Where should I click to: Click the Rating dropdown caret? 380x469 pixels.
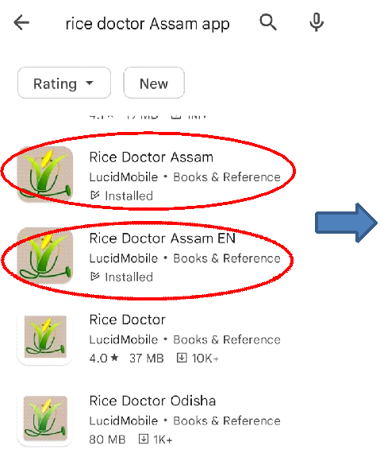[90, 83]
